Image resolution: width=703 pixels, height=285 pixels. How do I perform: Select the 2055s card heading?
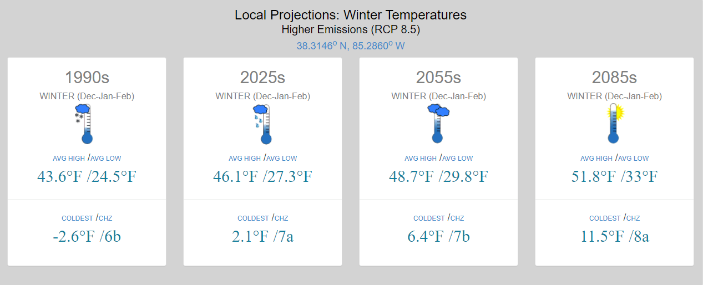(x=438, y=77)
